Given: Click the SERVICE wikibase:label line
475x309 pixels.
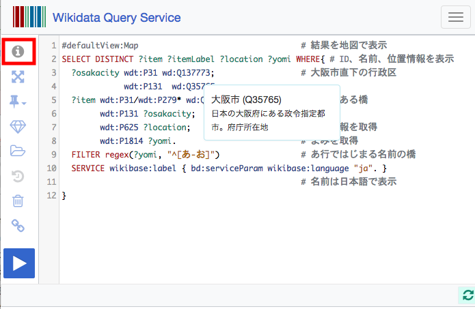Looking at the screenshot, I should click(229, 168).
